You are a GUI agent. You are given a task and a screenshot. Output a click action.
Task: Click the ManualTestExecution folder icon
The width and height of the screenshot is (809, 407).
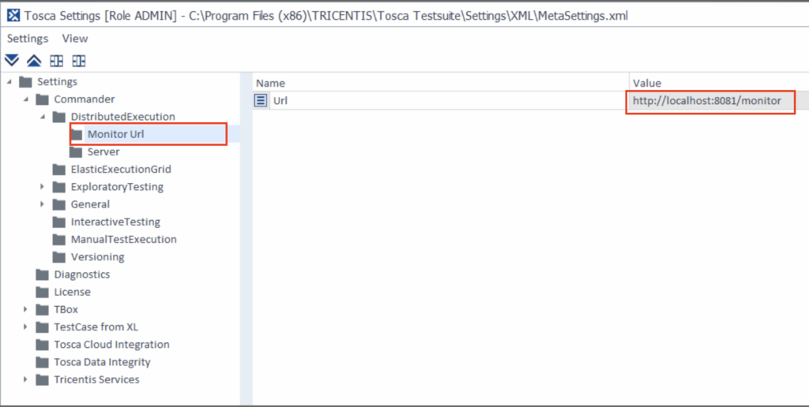click(x=59, y=240)
